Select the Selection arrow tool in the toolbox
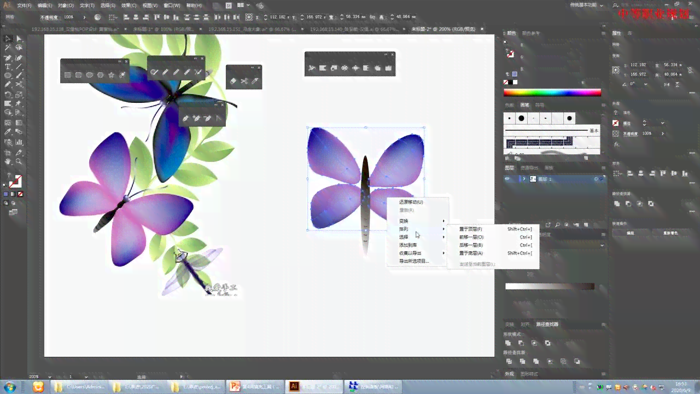The height and width of the screenshot is (394, 700). [x=8, y=39]
